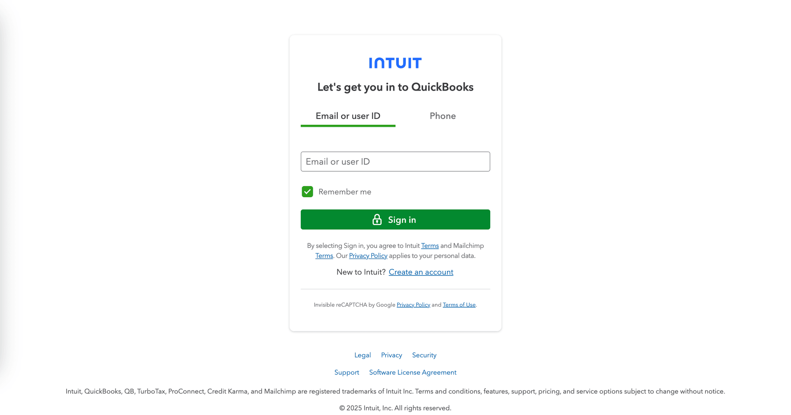Open the Mailchimp Terms link
The height and width of the screenshot is (415, 791).
point(324,255)
